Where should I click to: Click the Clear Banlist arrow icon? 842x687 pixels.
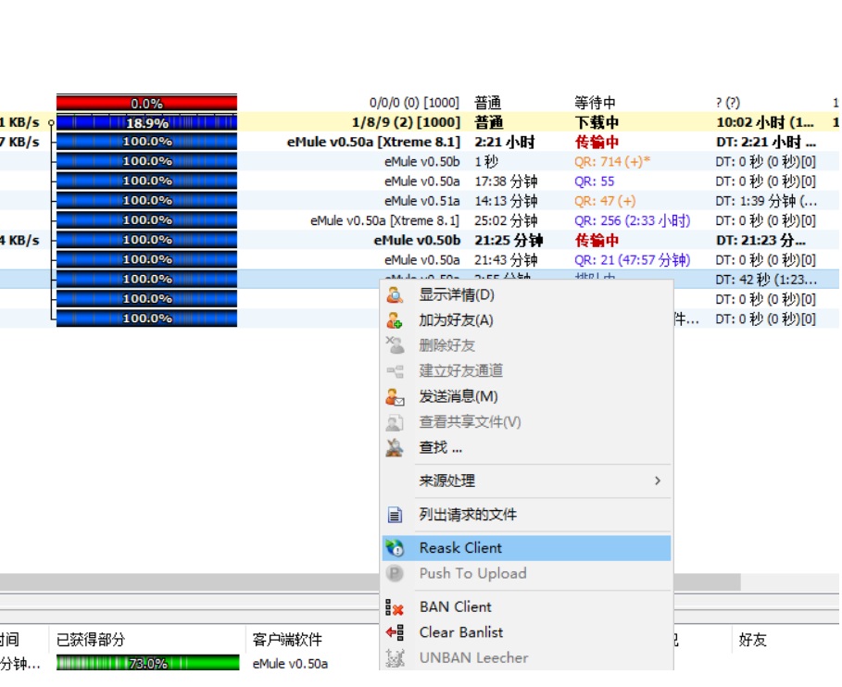click(395, 632)
